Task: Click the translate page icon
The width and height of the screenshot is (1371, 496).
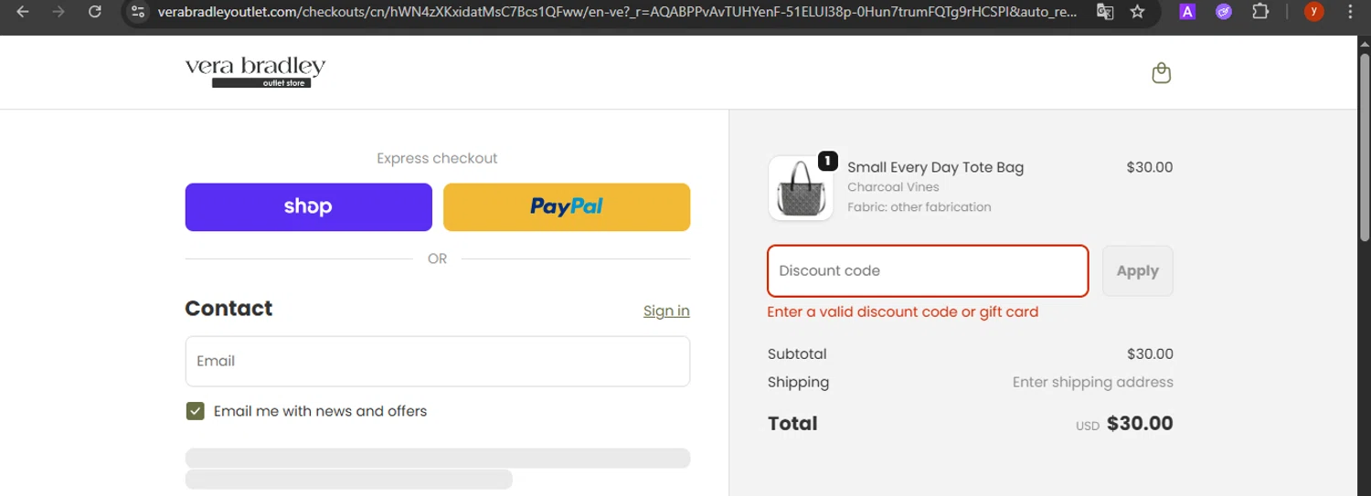Action: [x=1105, y=12]
